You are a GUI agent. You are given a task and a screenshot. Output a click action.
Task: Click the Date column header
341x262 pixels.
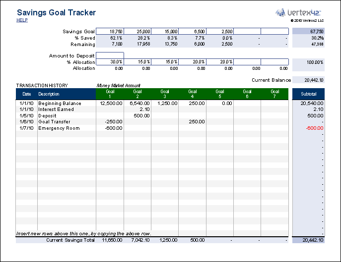[x=26, y=94]
